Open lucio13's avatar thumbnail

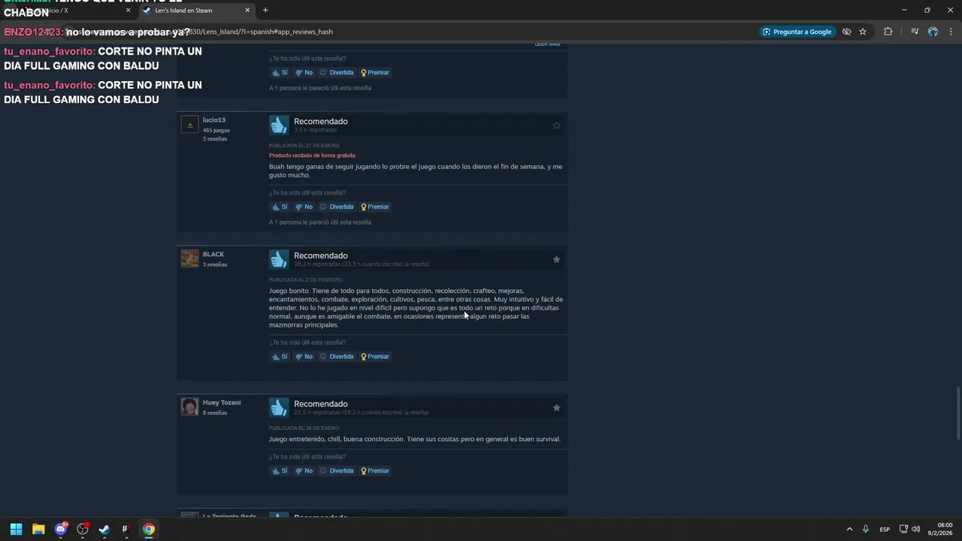click(x=189, y=124)
